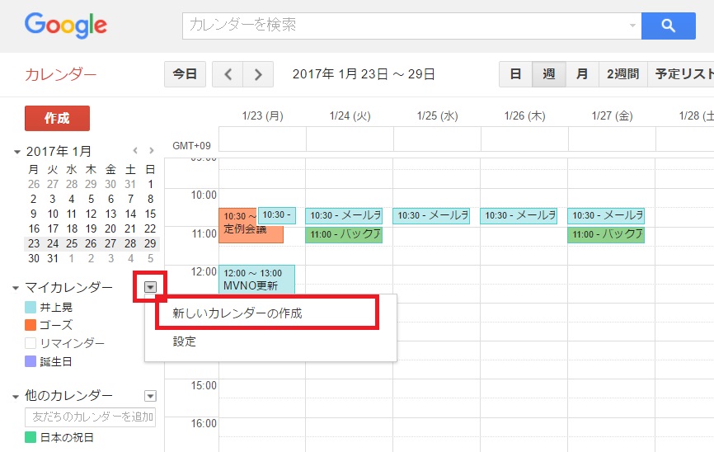
Task: Go to the previous week arrow
Action: [x=228, y=74]
